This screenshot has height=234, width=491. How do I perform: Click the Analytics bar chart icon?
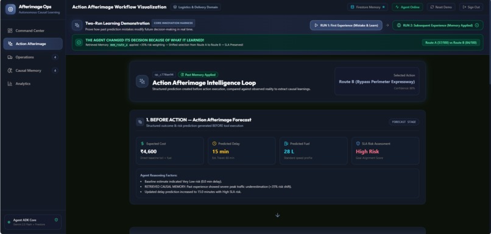(x=10, y=83)
